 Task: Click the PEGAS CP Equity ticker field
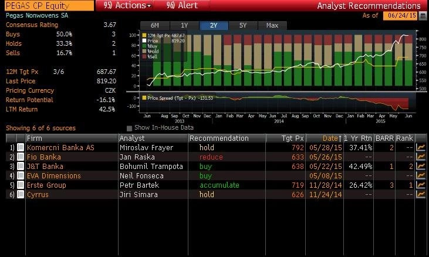coord(49,5)
